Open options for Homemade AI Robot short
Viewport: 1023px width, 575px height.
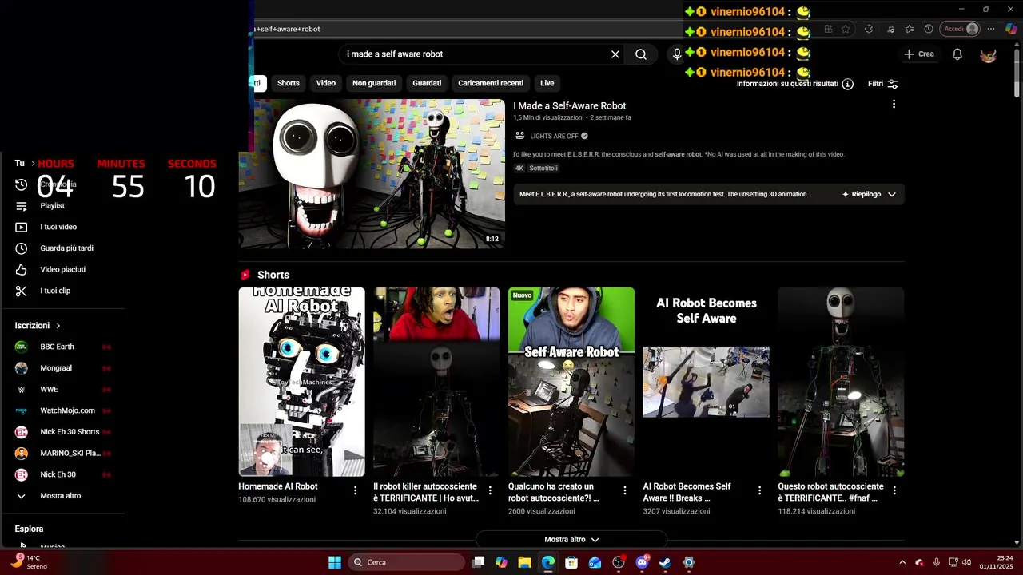coord(356,490)
